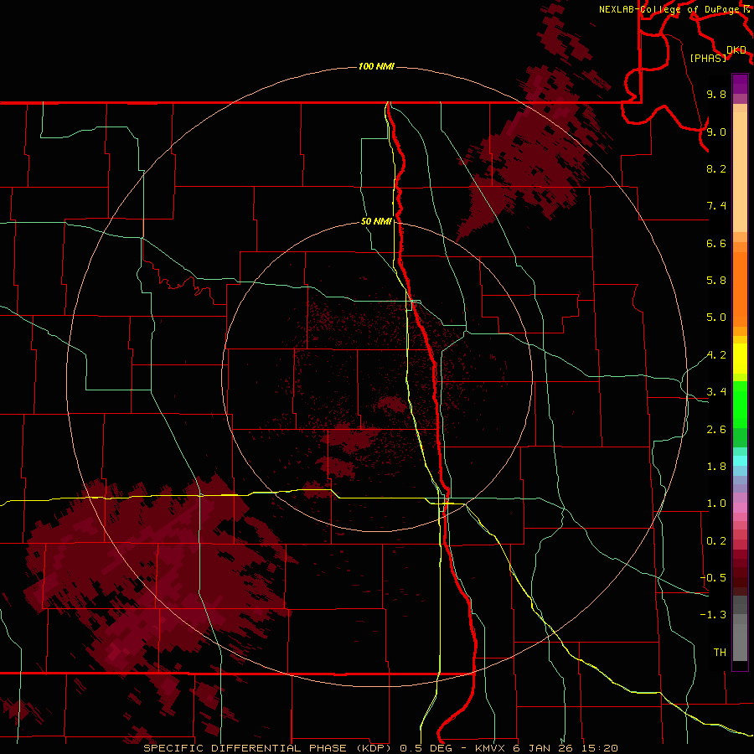The image size is (754, 754).
Task: Click the 6.6 value on the scale
Action: click(x=716, y=243)
